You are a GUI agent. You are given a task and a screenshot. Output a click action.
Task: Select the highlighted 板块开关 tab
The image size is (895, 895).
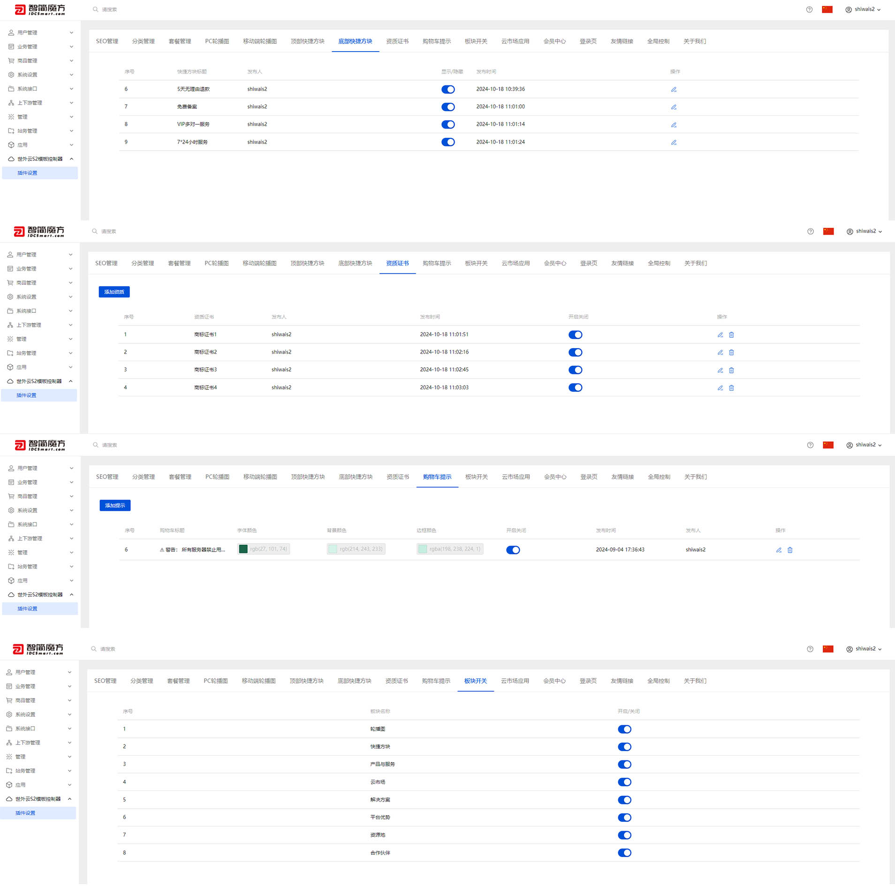point(475,681)
